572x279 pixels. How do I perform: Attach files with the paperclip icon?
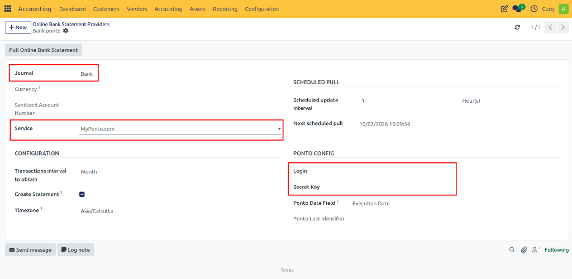[x=524, y=250]
